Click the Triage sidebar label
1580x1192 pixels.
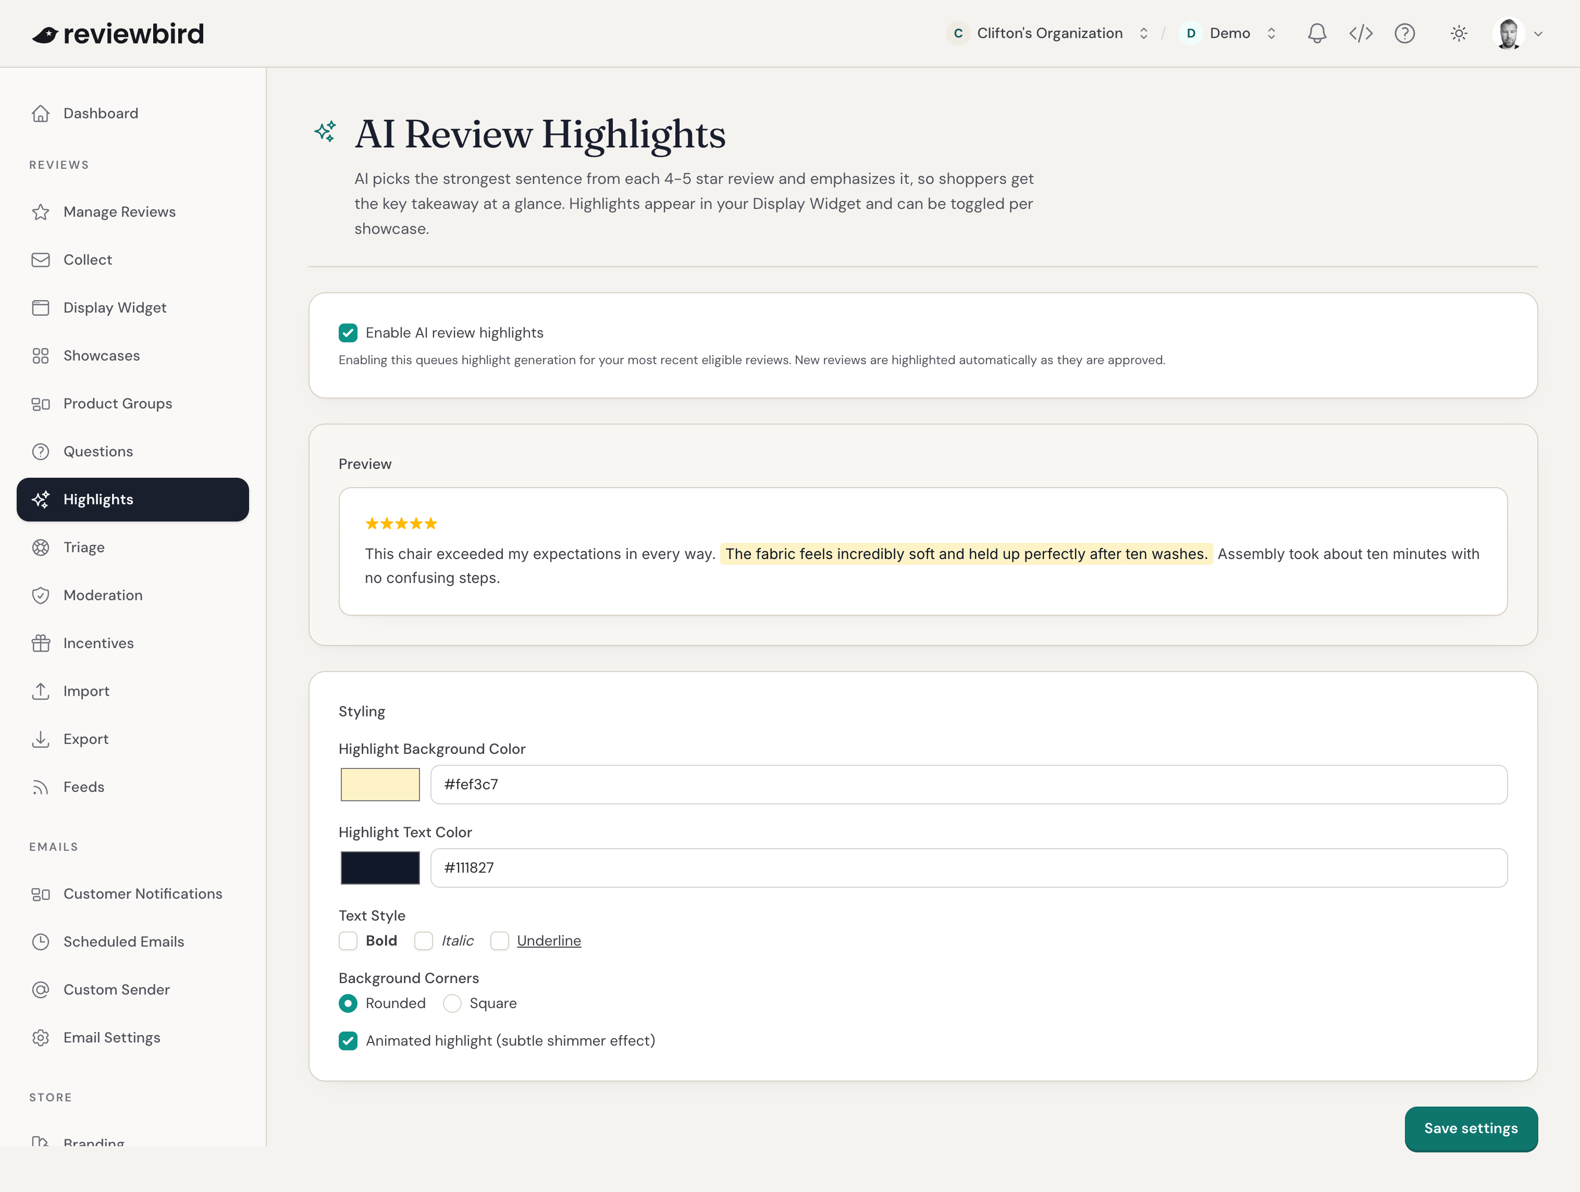coord(84,548)
